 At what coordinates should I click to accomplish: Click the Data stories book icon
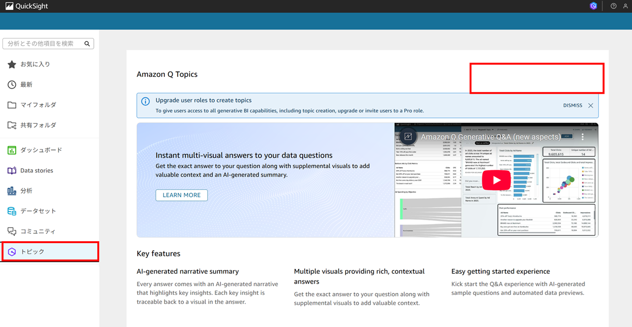point(12,171)
